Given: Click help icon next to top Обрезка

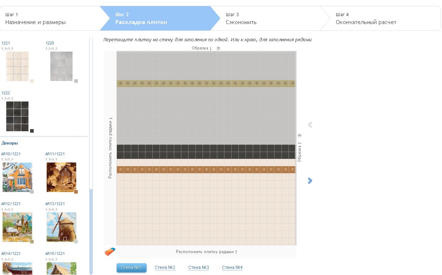Looking at the screenshot, I should (218, 48).
